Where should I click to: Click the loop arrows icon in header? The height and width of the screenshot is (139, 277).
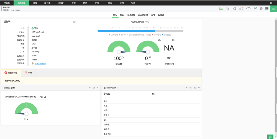pos(249,9)
